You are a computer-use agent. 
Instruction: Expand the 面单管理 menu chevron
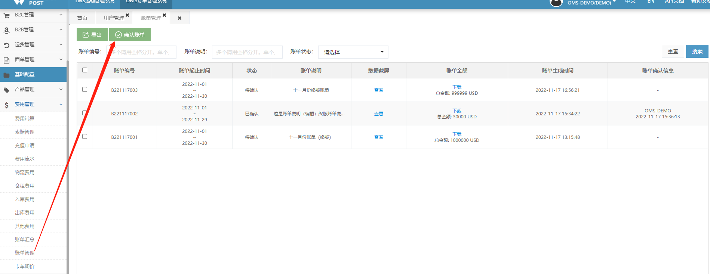(61, 59)
